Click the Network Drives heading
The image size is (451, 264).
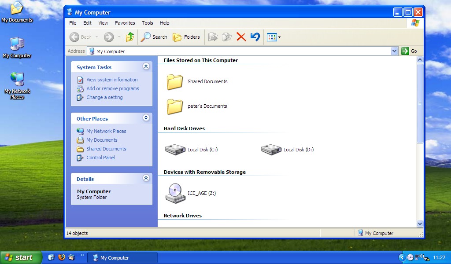point(183,216)
